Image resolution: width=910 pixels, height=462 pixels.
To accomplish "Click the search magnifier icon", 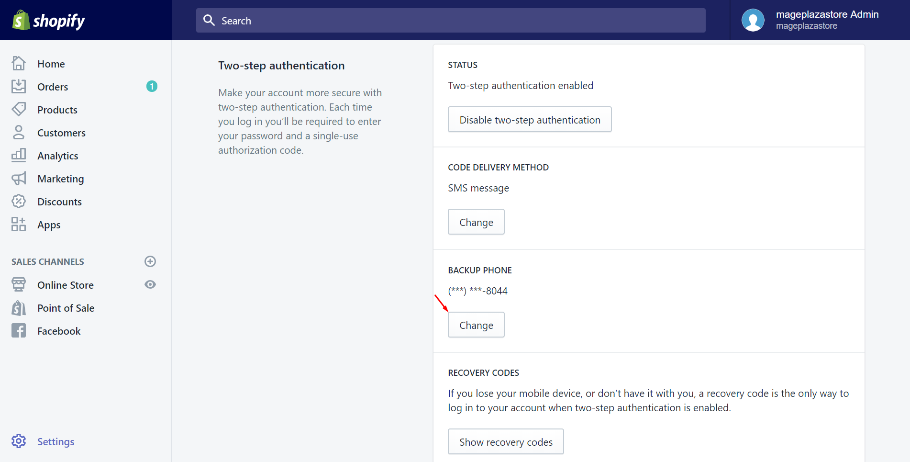I will pos(209,20).
